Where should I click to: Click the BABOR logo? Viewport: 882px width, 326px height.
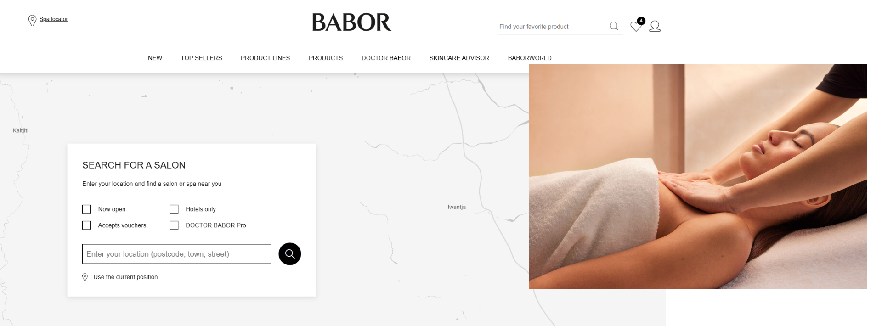tap(352, 22)
